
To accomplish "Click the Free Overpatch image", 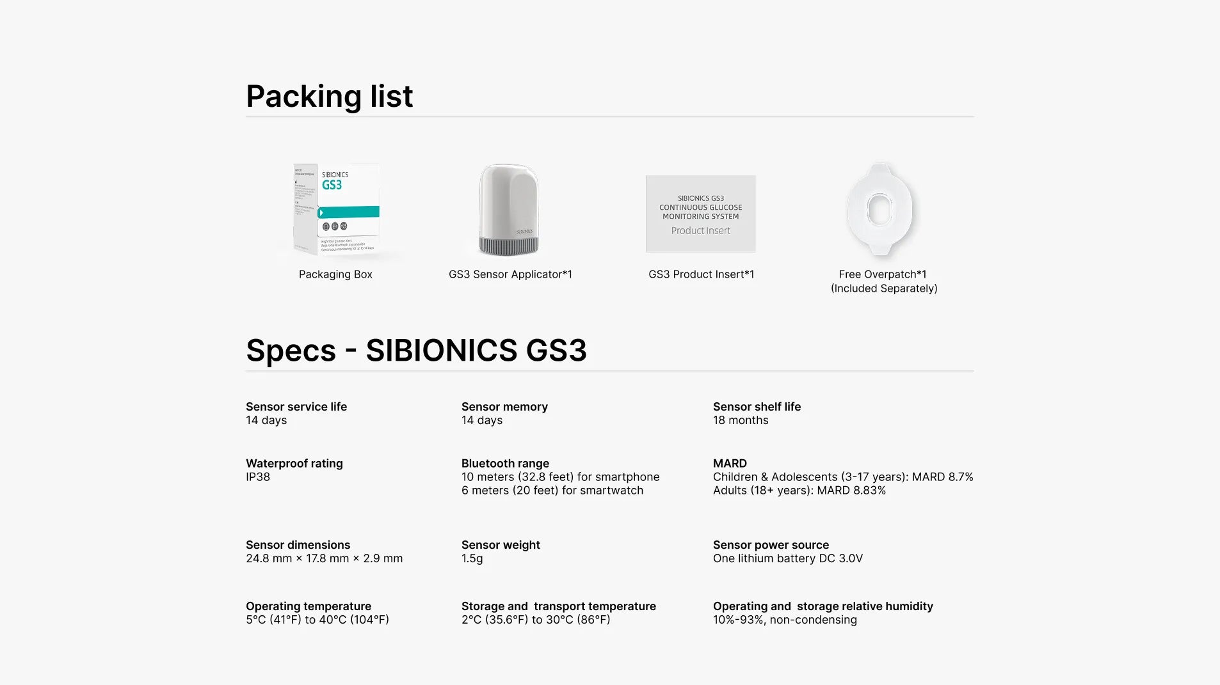I will 880,209.
